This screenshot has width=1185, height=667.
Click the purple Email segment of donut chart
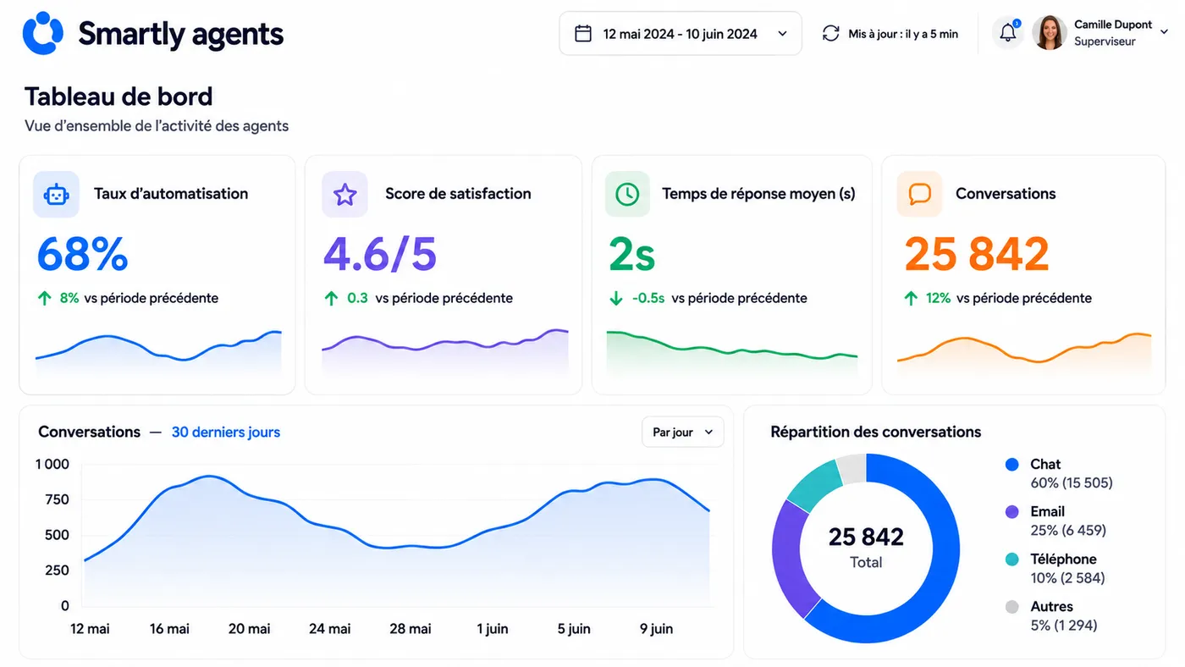790,559
